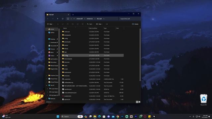The width and height of the screenshot is (212, 119).
Task: Open the Windows Start menu
Action: point(58,116)
